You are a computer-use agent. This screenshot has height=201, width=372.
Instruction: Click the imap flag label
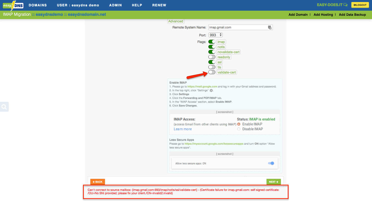(221, 42)
